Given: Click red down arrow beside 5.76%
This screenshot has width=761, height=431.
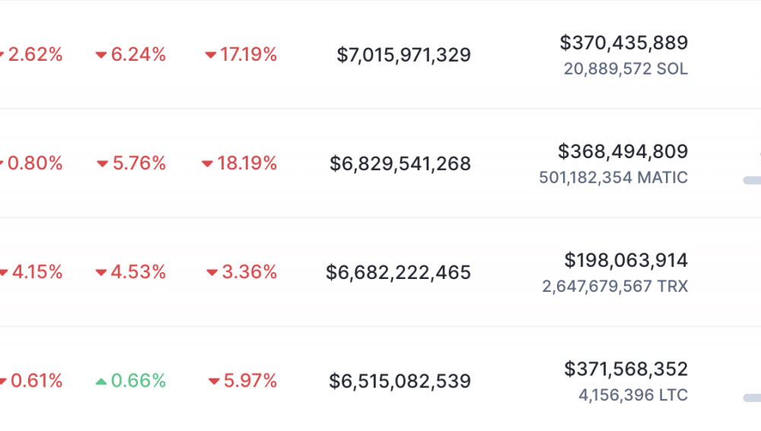Looking at the screenshot, I should pos(103,164).
